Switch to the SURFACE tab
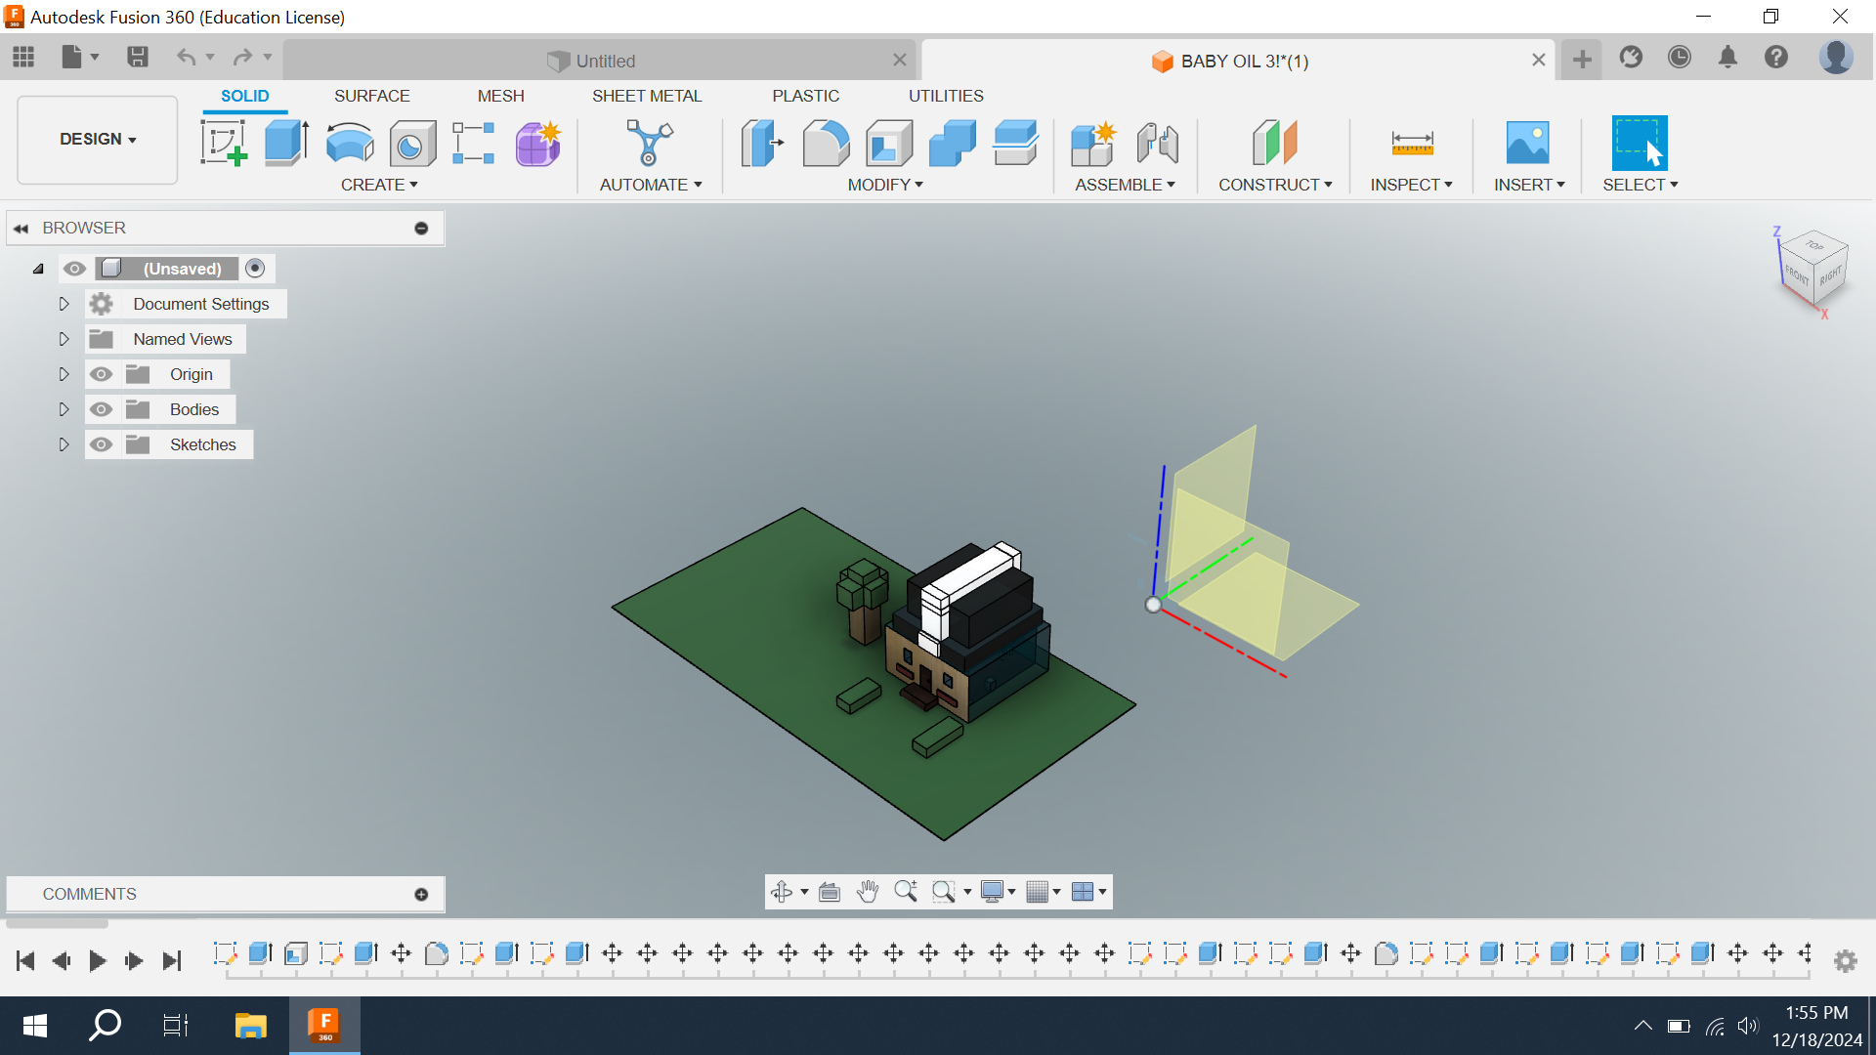The width and height of the screenshot is (1876, 1055). tap(371, 96)
